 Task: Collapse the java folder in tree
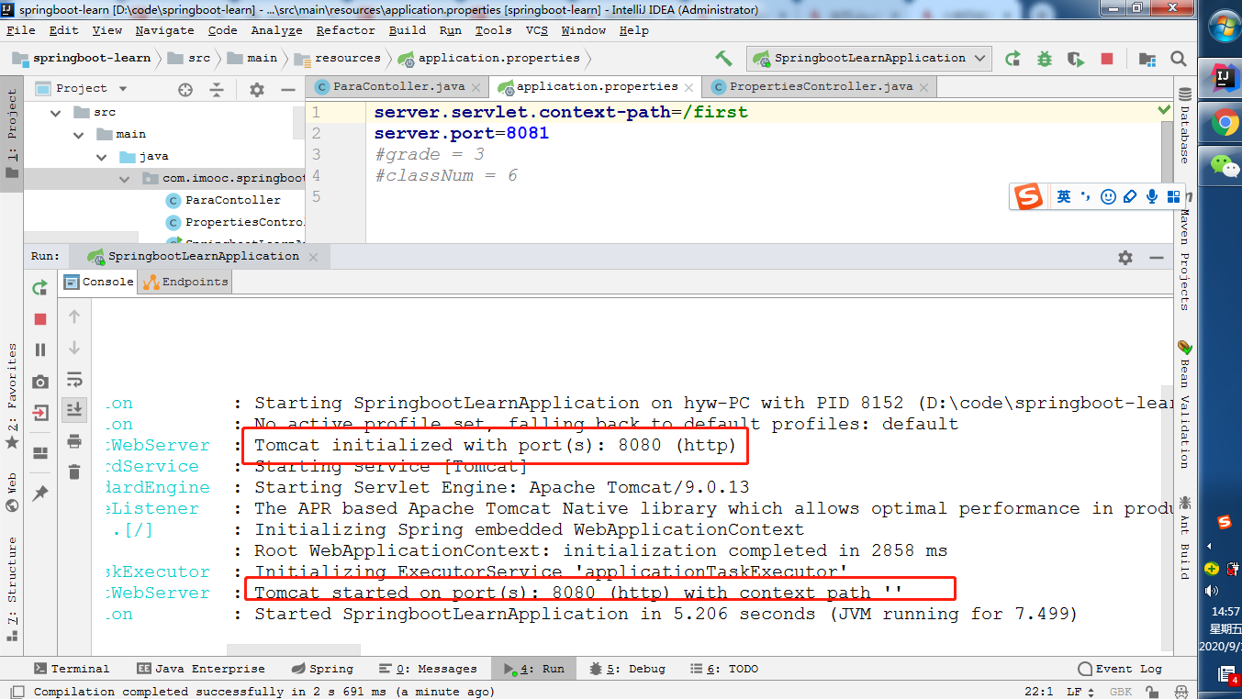[102, 157]
